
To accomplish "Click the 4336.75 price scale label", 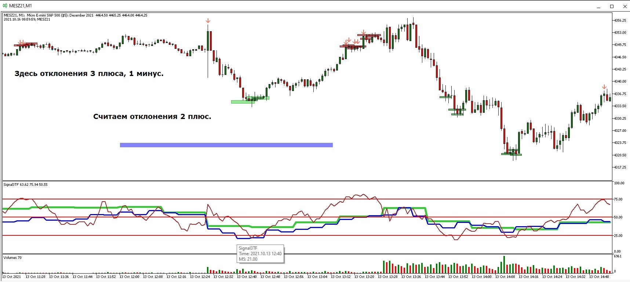I will pyautogui.click(x=620, y=94).
